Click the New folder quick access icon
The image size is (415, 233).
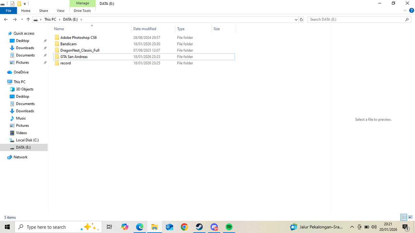click(19, 4)
